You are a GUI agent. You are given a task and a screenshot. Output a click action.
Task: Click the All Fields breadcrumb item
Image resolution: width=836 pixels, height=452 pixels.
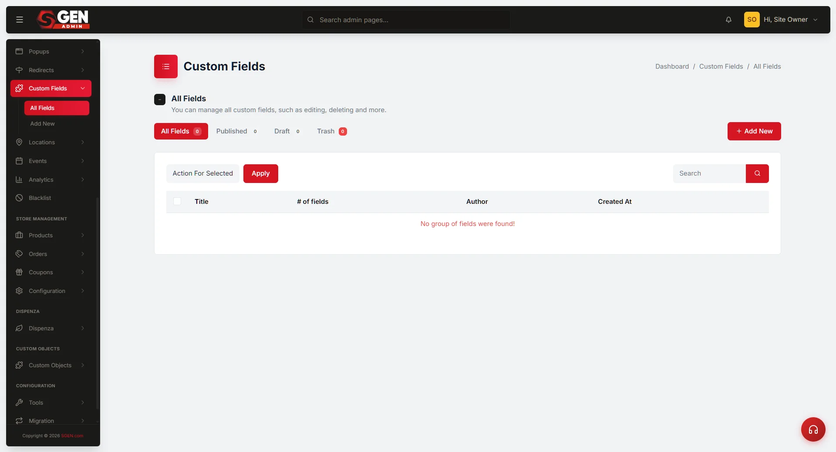767,66
